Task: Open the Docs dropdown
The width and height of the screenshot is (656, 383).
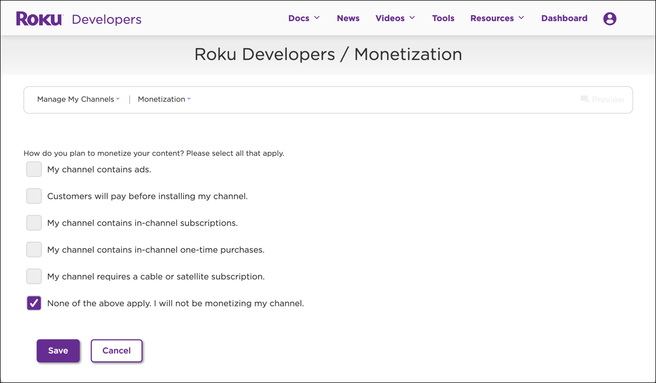Action: coord(303,18)
